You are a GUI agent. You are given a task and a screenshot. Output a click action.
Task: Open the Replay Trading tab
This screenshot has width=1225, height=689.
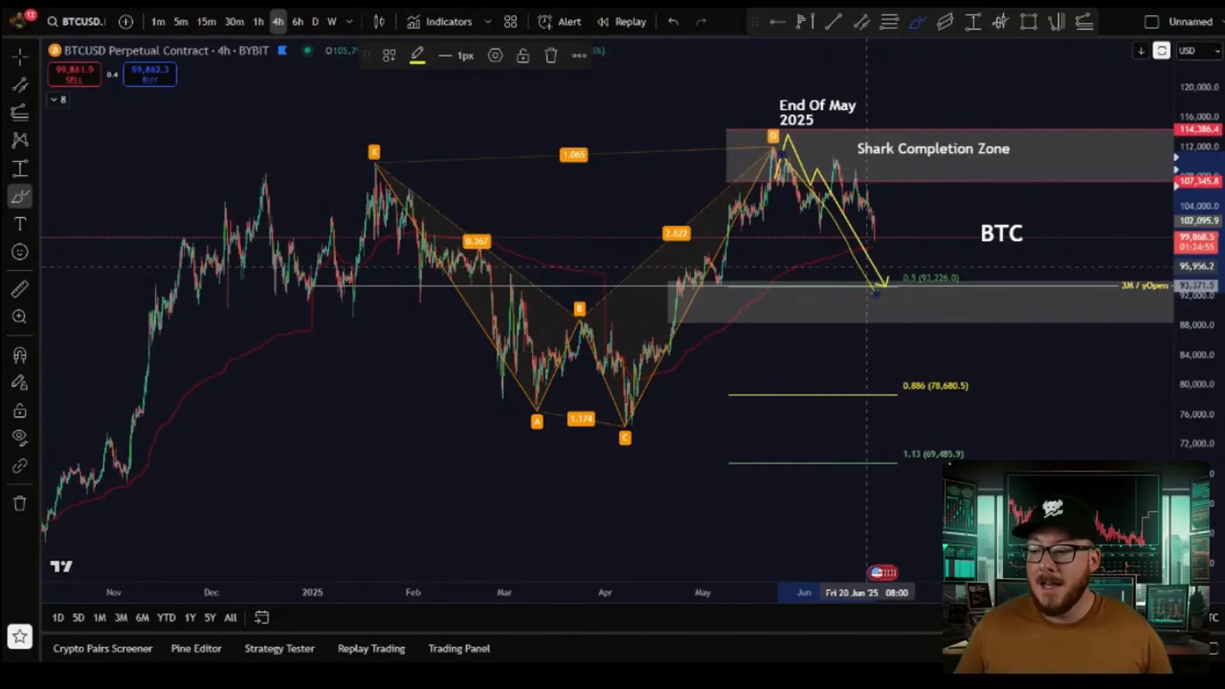point(371,648)
